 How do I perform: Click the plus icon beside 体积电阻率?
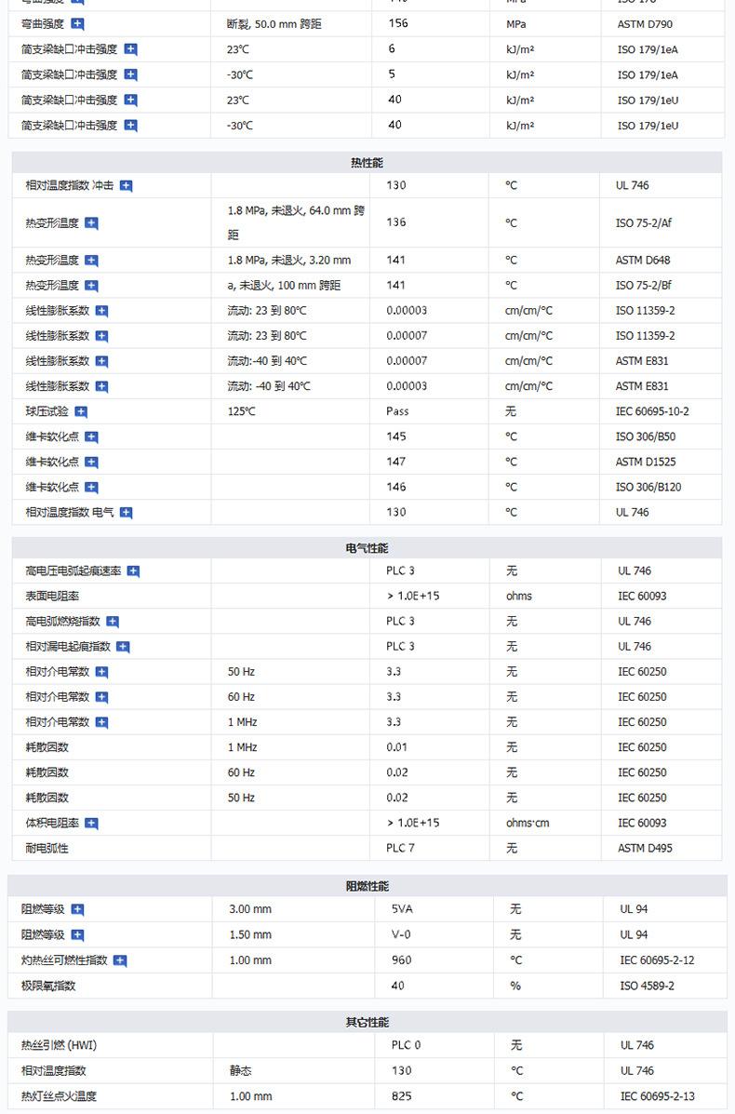tap(91, 824)
